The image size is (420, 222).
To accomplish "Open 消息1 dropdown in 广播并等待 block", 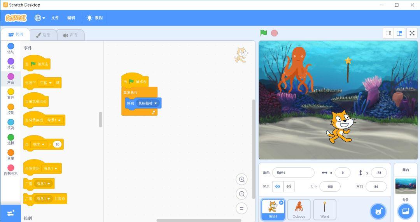I will (43, 199).
